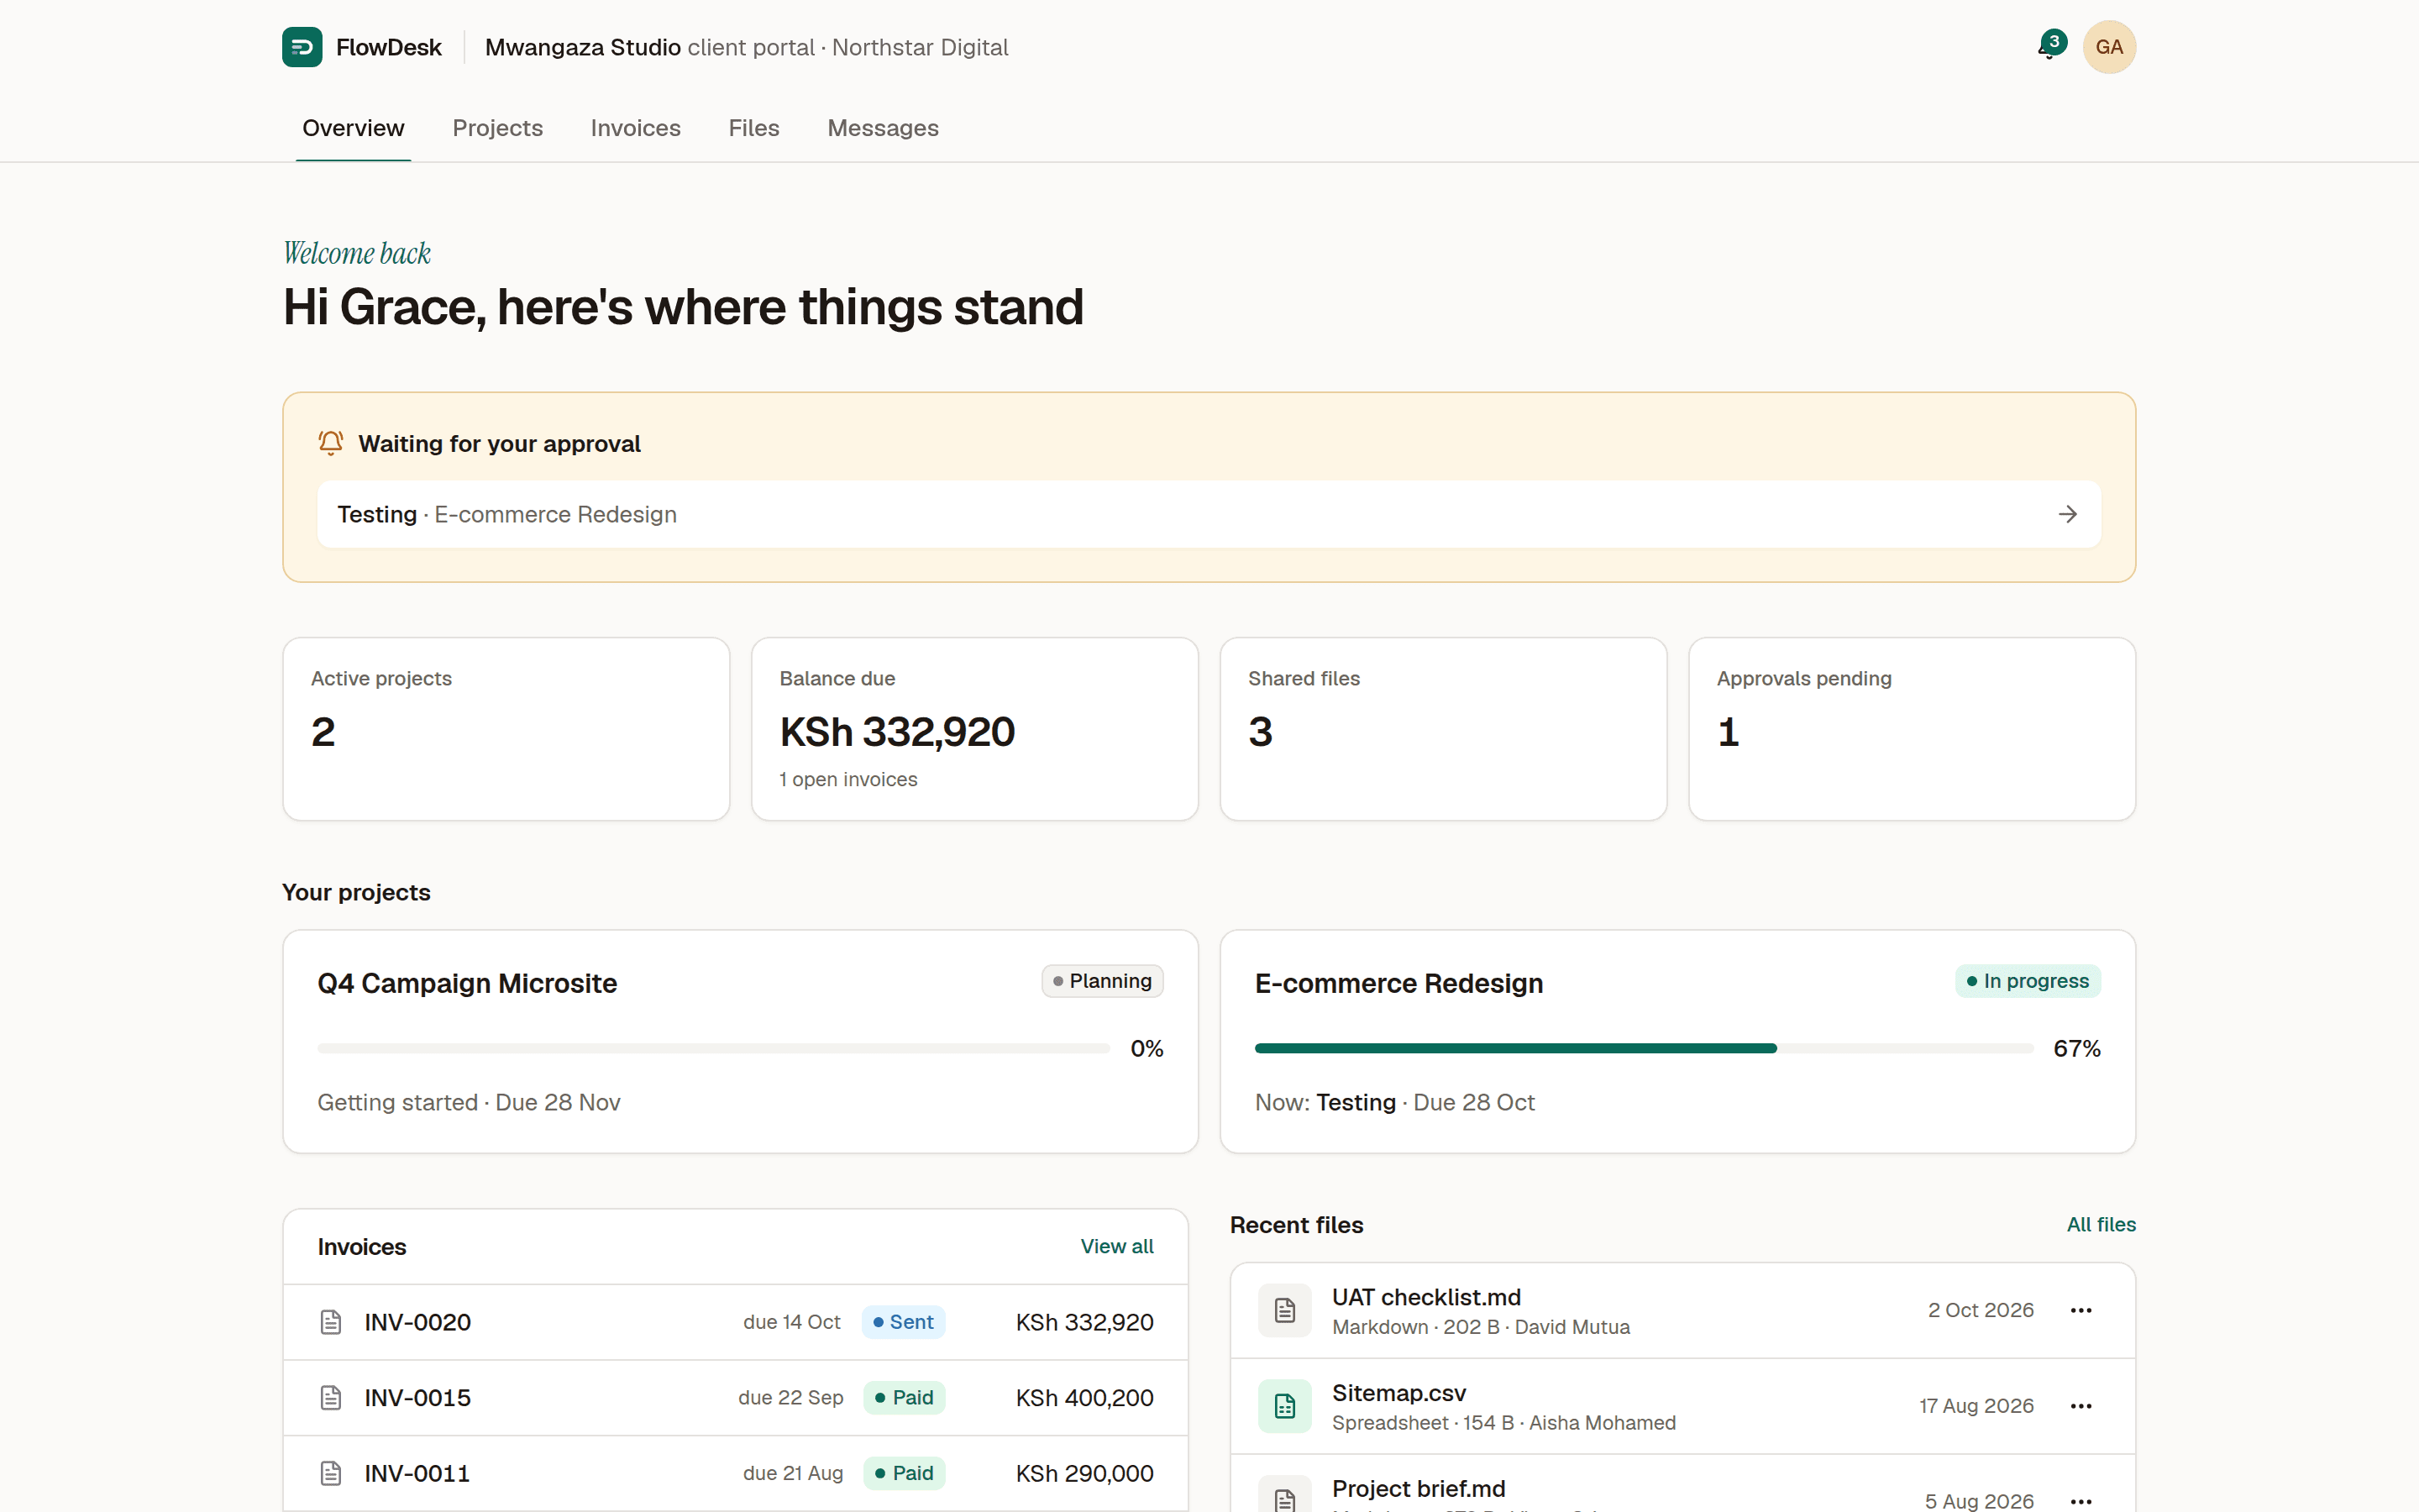The image size is (2419, 1512).
Task: Click the Sent status badge on INV-0020
Action: (903, 1322)
